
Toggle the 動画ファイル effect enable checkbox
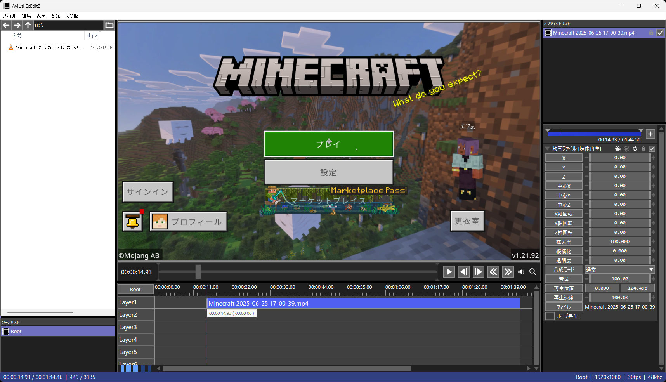652,149
